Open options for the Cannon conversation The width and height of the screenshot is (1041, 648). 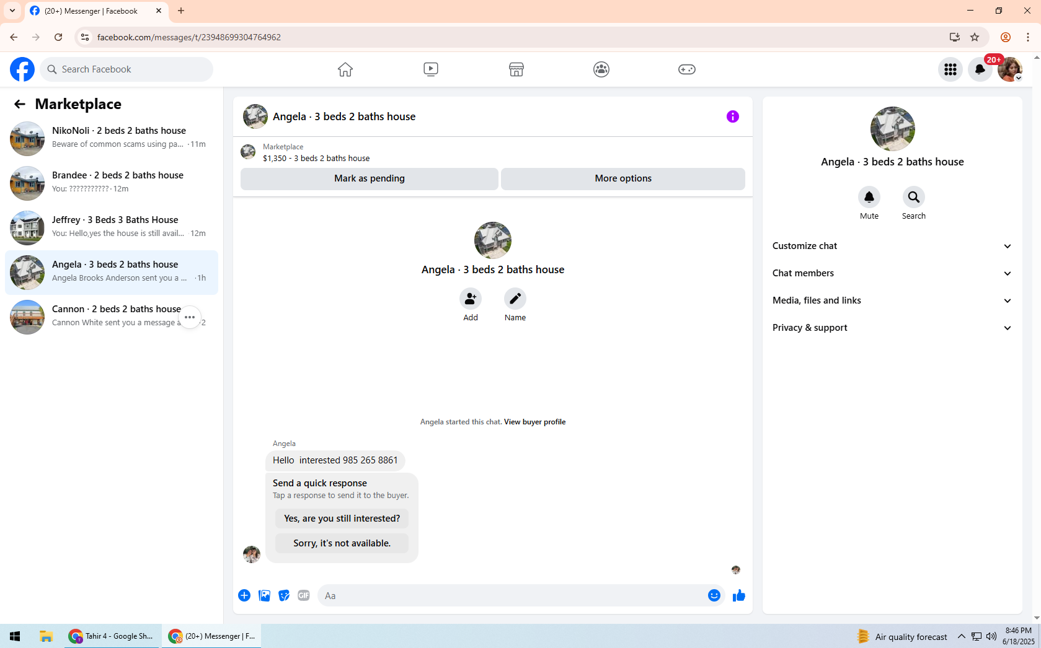[190, 317]
